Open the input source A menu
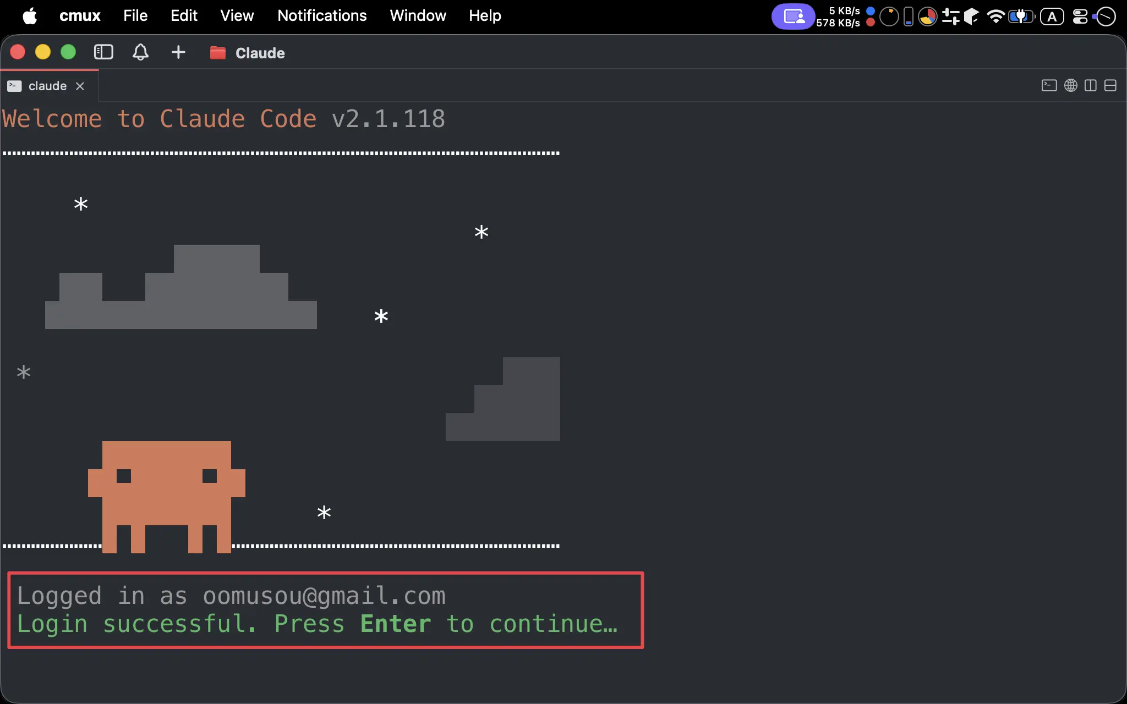 1052,16
